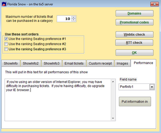Click scroll up arrow in text area

(113, 82)
